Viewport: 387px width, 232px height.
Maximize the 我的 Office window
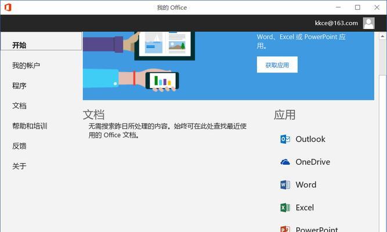pos(357,8)
